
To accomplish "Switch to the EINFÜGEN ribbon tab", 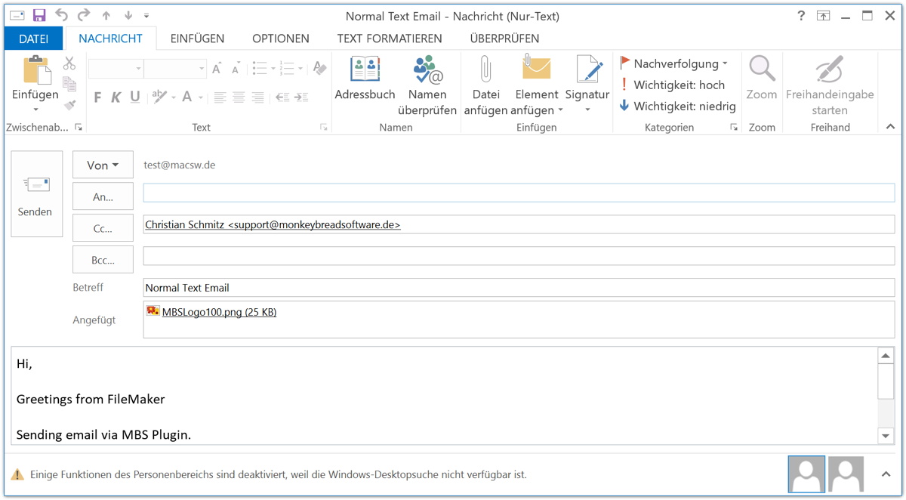I will pos(197,39).
